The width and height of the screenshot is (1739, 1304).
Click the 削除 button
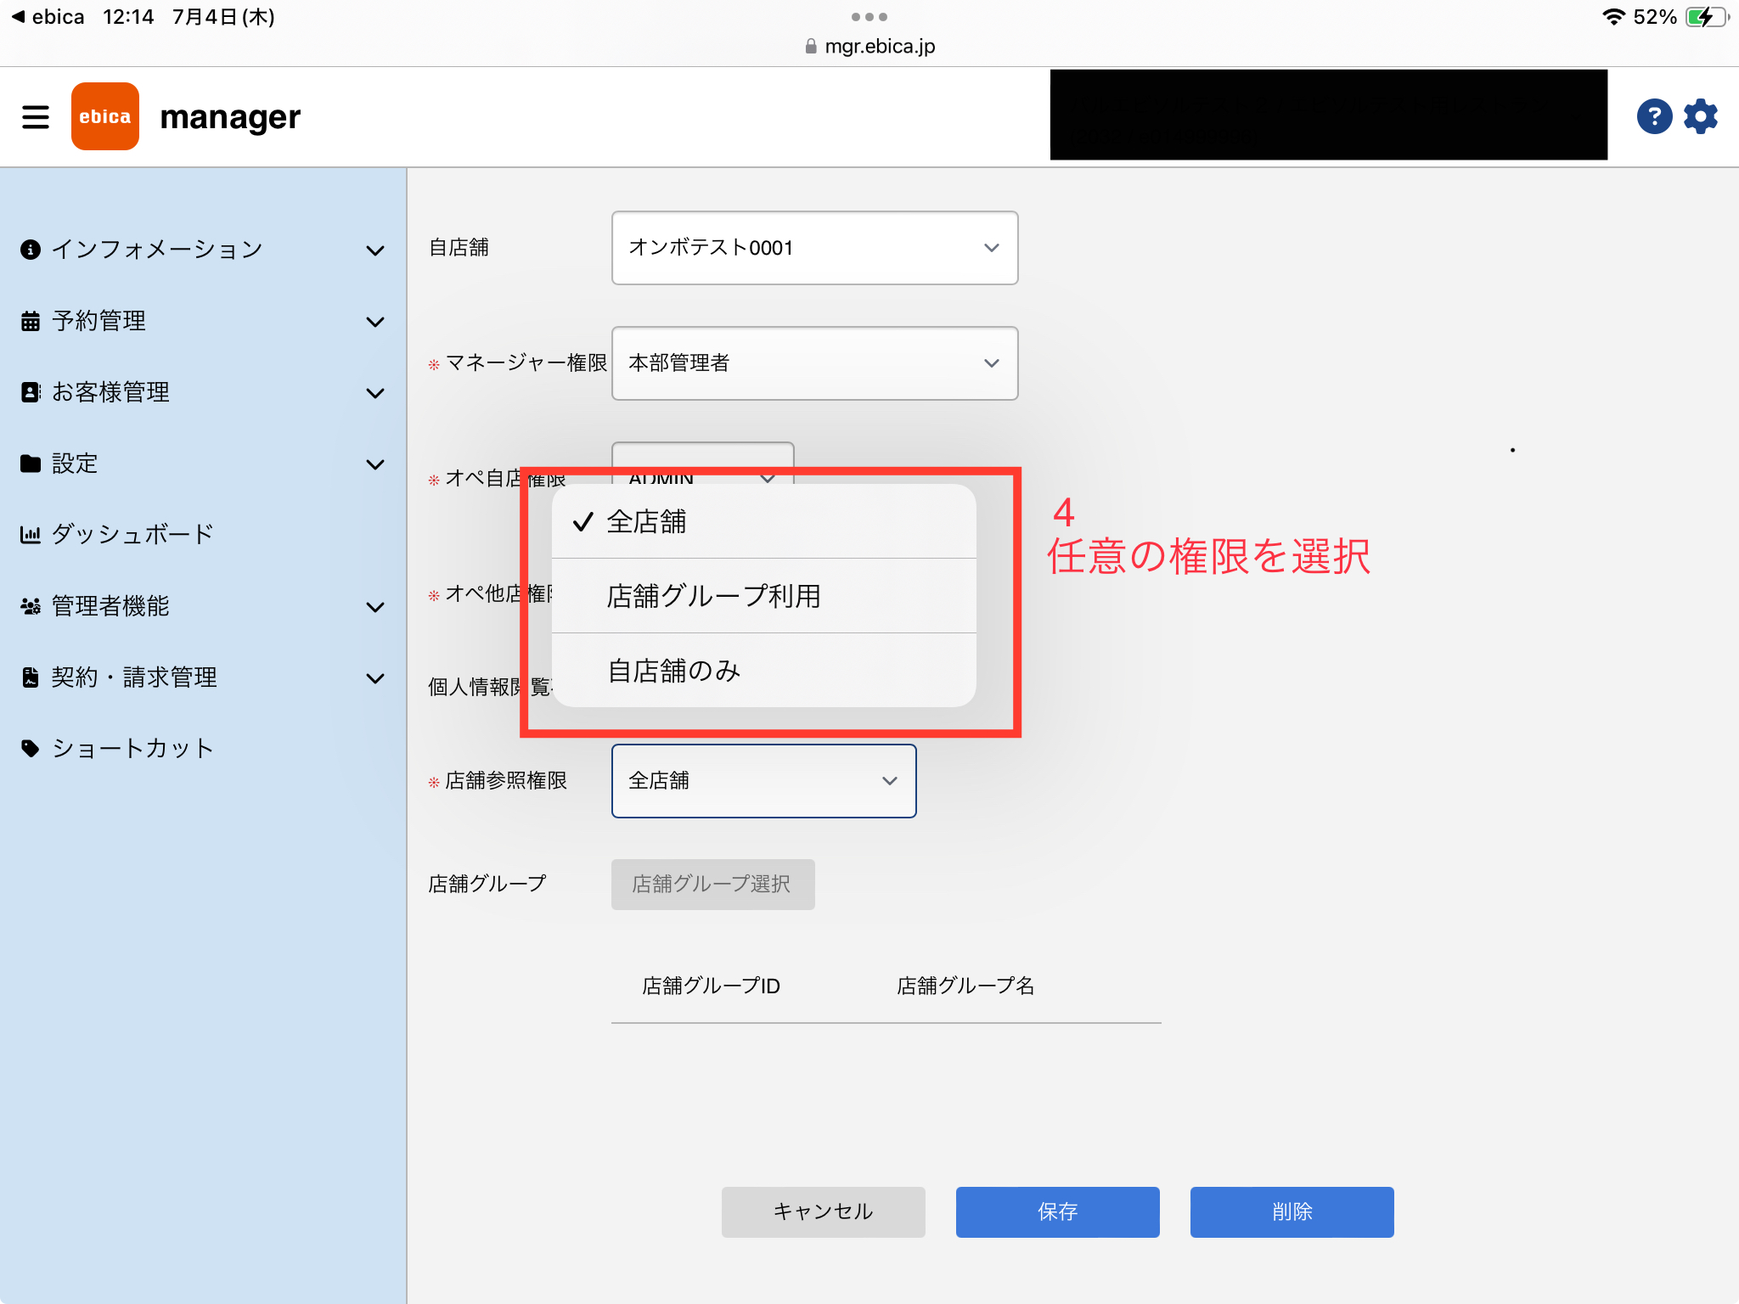tap(1292, 1211)
